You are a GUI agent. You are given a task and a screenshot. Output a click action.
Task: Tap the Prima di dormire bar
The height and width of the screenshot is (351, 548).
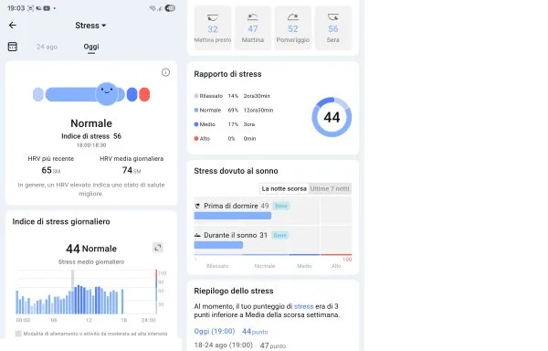coord(232,216)
